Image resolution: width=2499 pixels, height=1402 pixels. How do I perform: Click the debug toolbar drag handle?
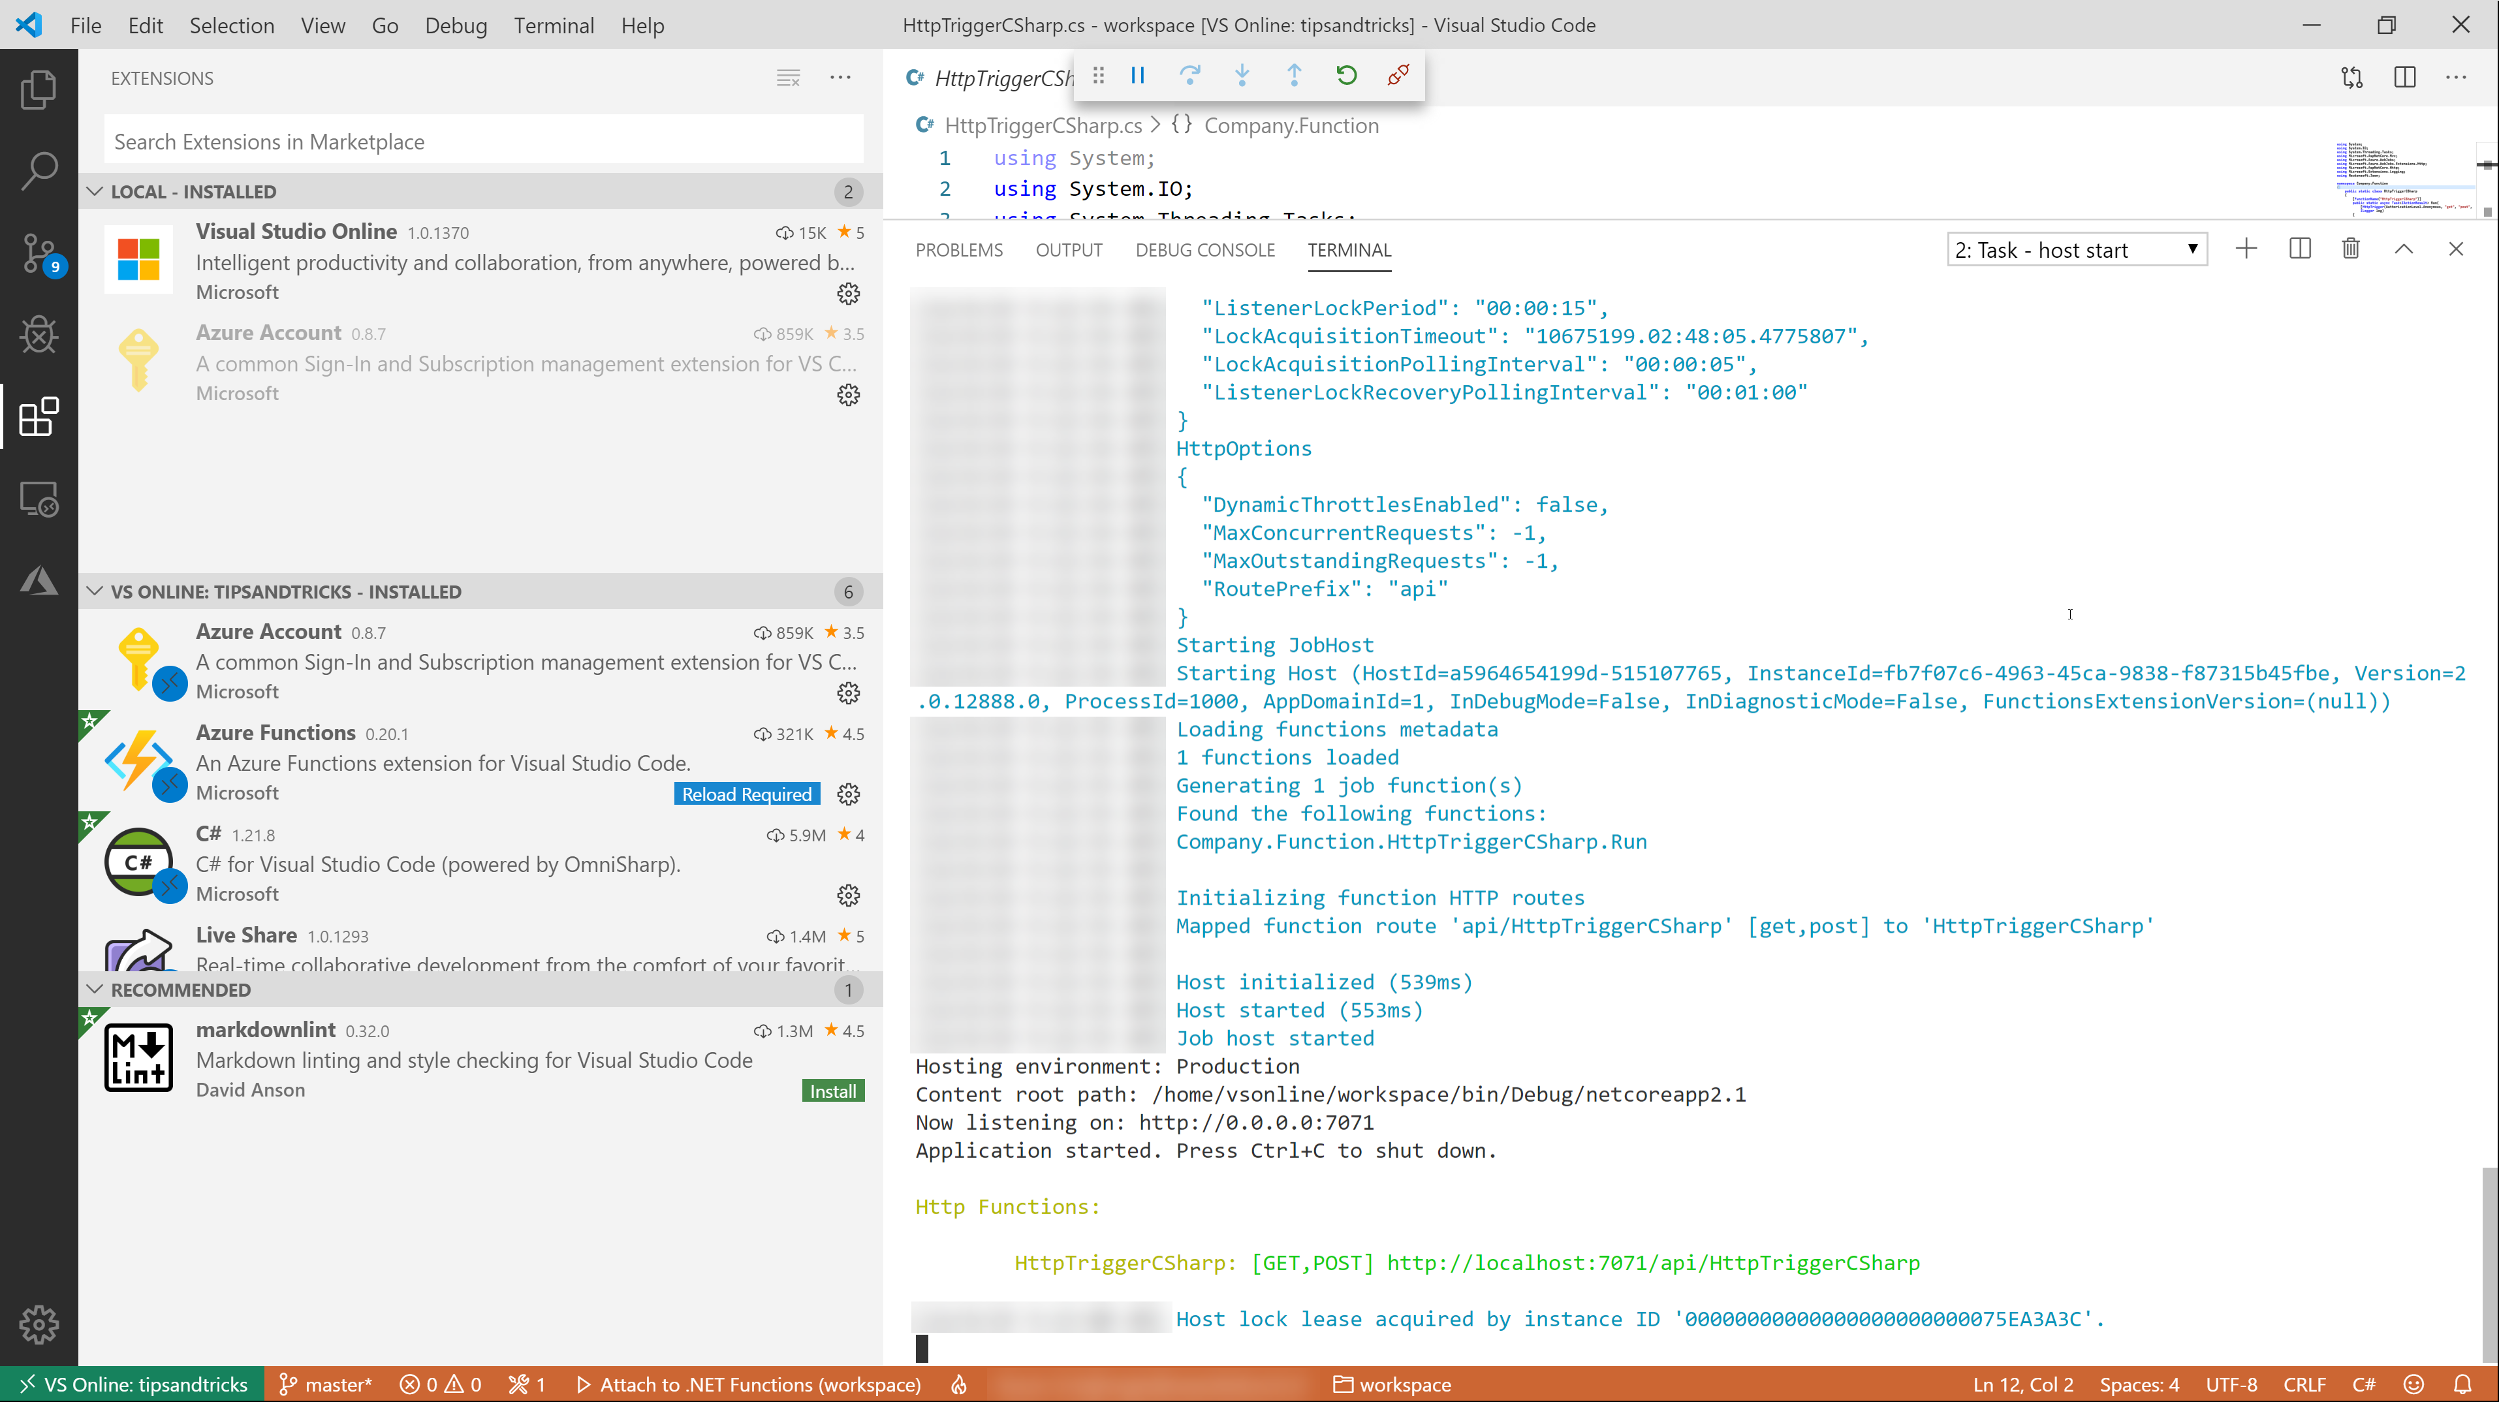pyautogui.click(x=1098, y=76)
